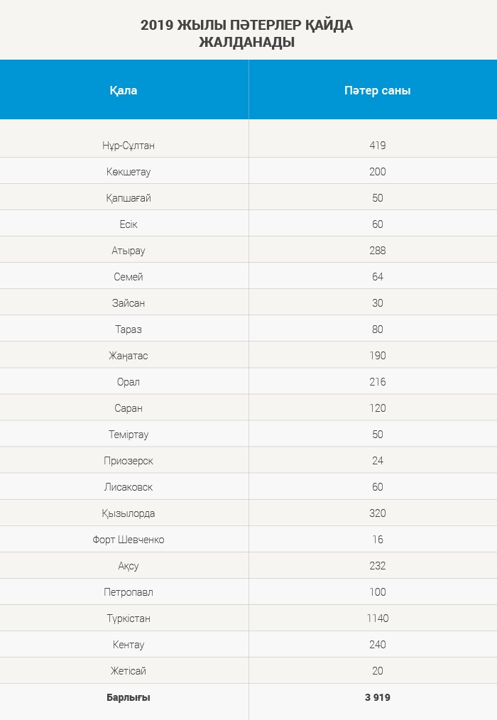497x720 pixels.
Task: Click the value 288 in Атырау row
Action: click(x=378, y=250)
